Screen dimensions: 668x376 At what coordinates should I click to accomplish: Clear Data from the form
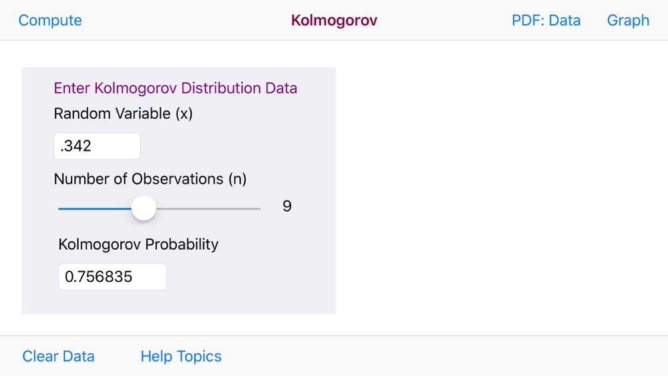pos(58,357)
